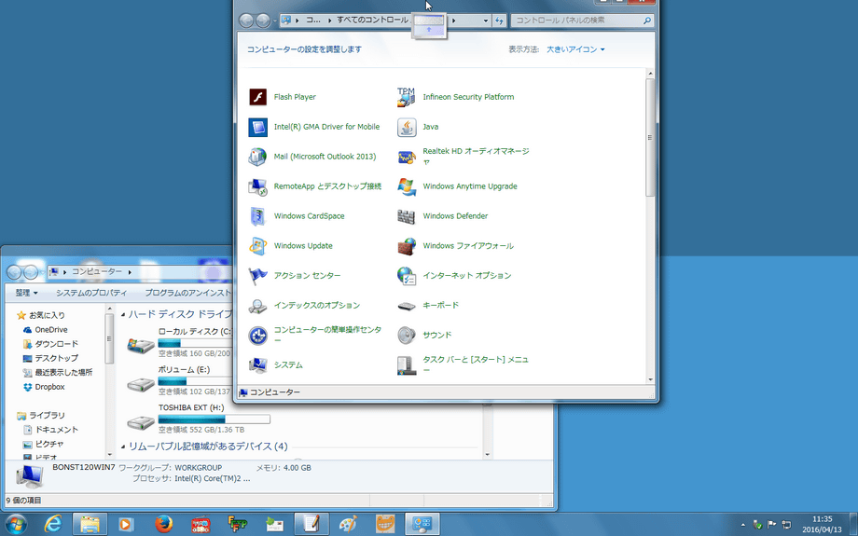Open タスク バーと [スタート] メニュー icon

click(407, 364)
